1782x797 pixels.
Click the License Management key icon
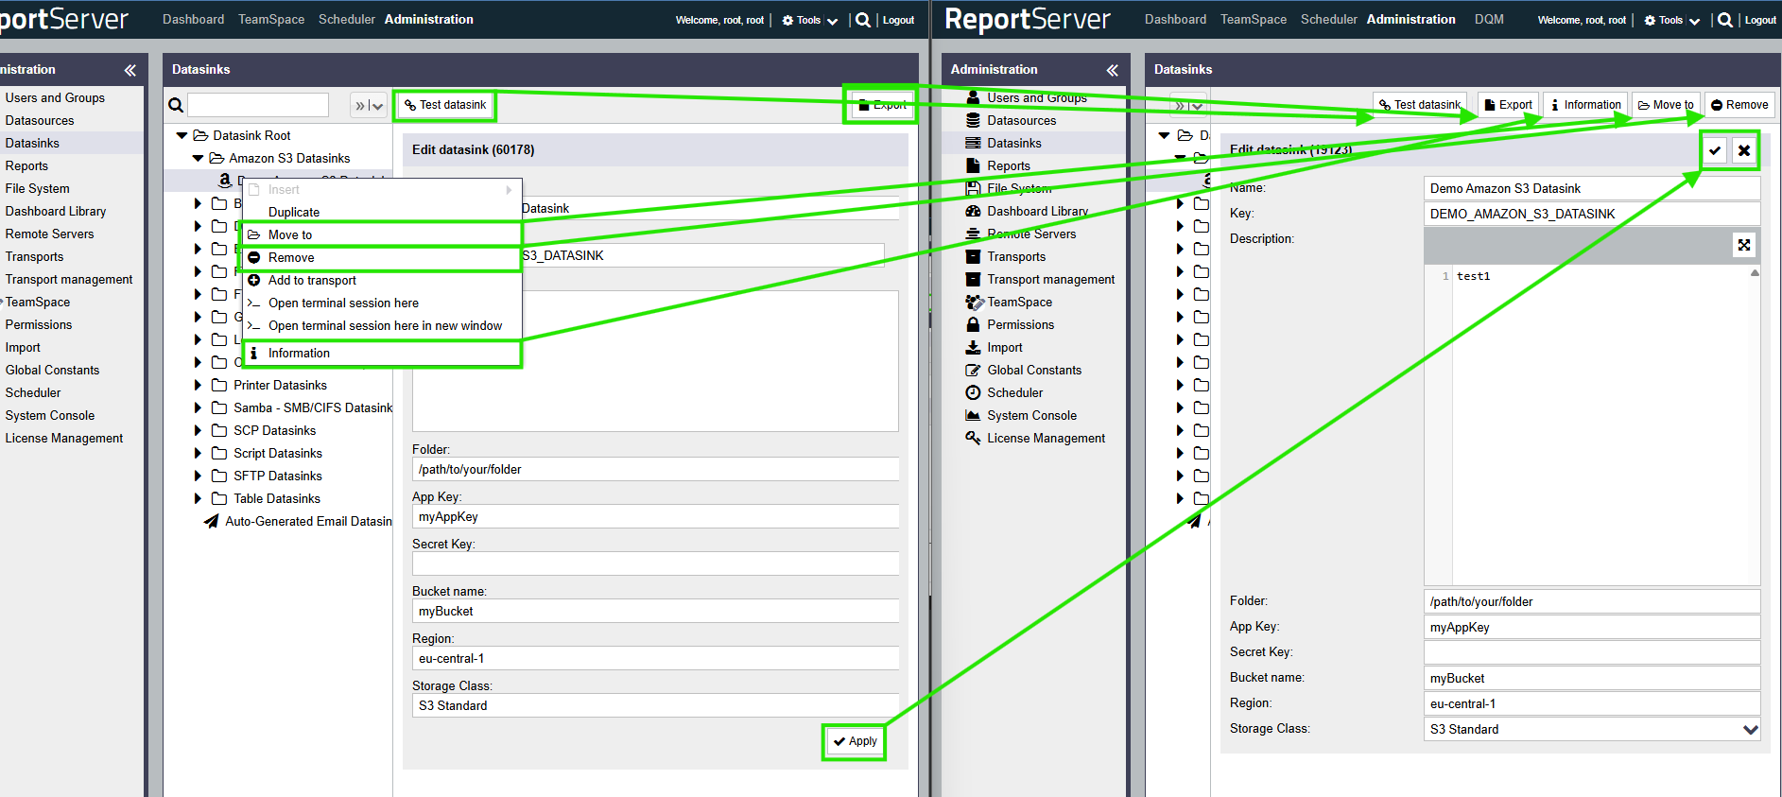973,439
